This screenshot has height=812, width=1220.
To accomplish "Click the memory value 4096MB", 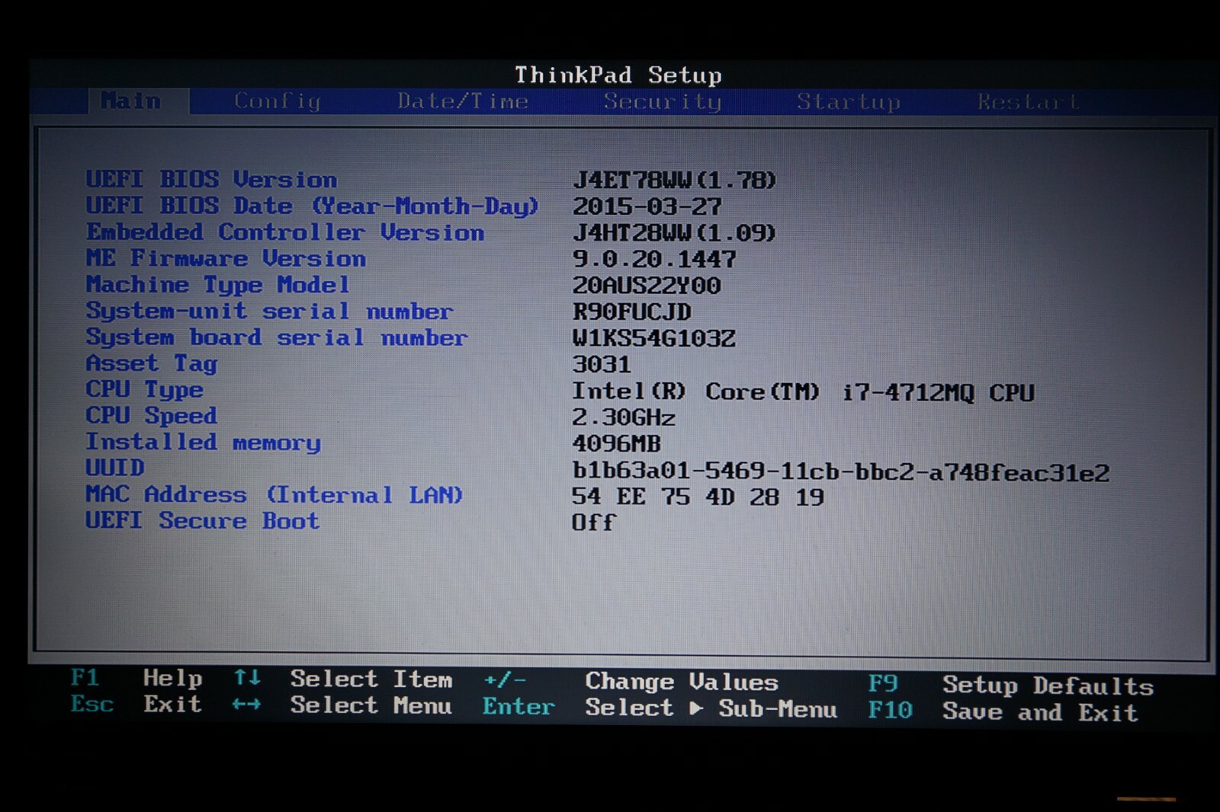I will tap(616, 443).
